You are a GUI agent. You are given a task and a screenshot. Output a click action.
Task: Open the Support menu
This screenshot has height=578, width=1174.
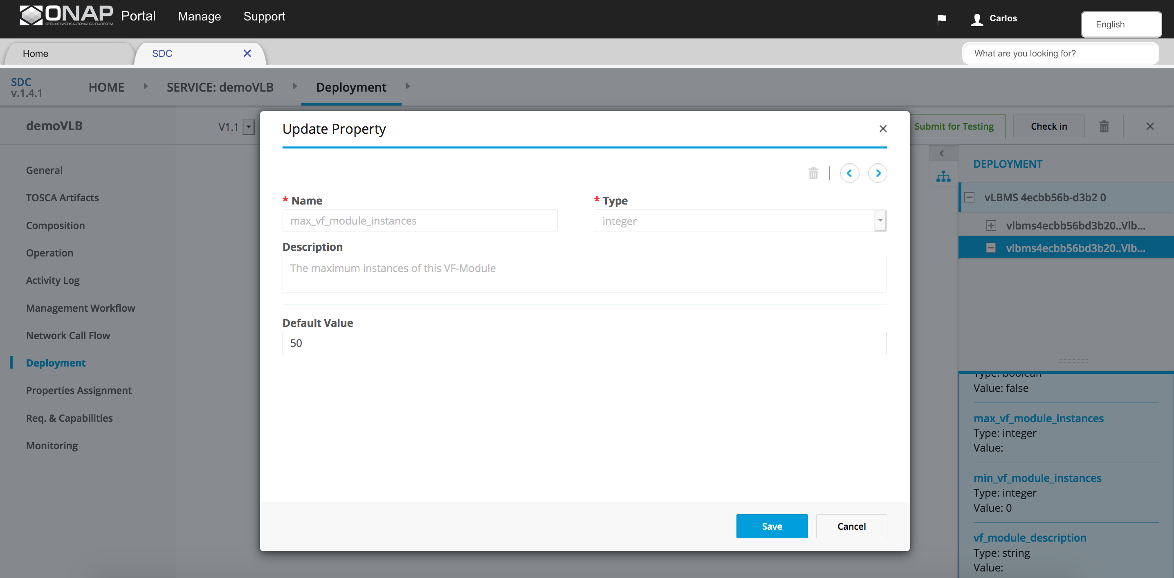tap(264, 16)
